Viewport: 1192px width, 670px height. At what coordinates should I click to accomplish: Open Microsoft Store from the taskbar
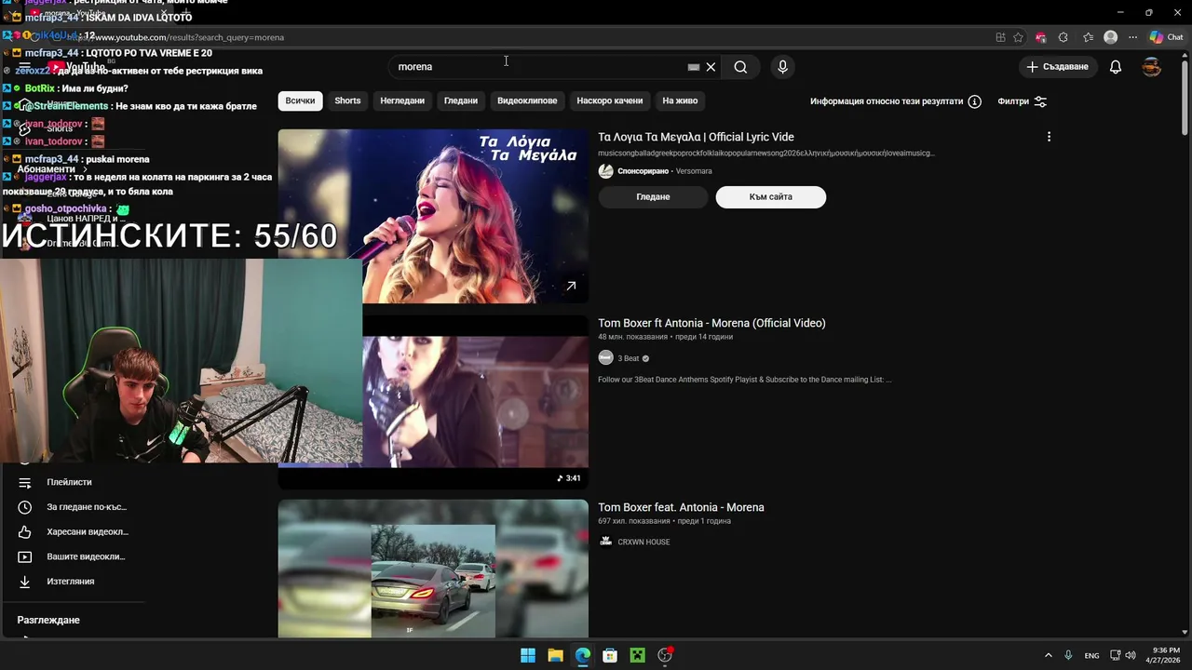click(610, 655)
